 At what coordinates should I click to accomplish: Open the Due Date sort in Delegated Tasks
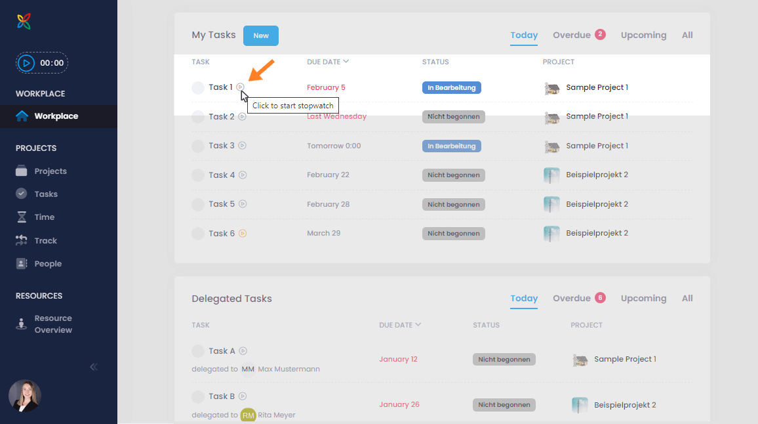(x=399, y=324)
